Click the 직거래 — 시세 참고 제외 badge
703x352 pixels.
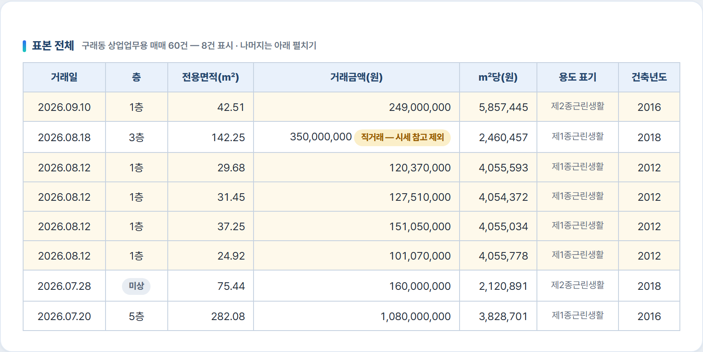(x=402, y=137)
